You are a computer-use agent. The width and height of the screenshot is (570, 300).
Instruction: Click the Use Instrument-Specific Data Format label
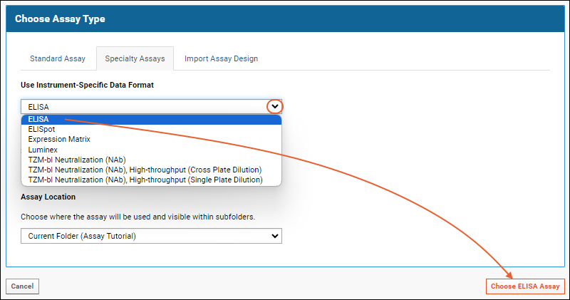click(87, 85)
